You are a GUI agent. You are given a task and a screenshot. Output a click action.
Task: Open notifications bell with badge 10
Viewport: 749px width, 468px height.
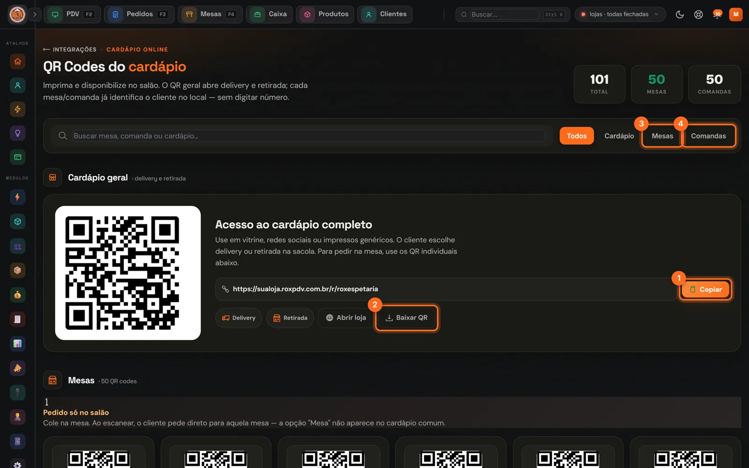tap(717, 15)
